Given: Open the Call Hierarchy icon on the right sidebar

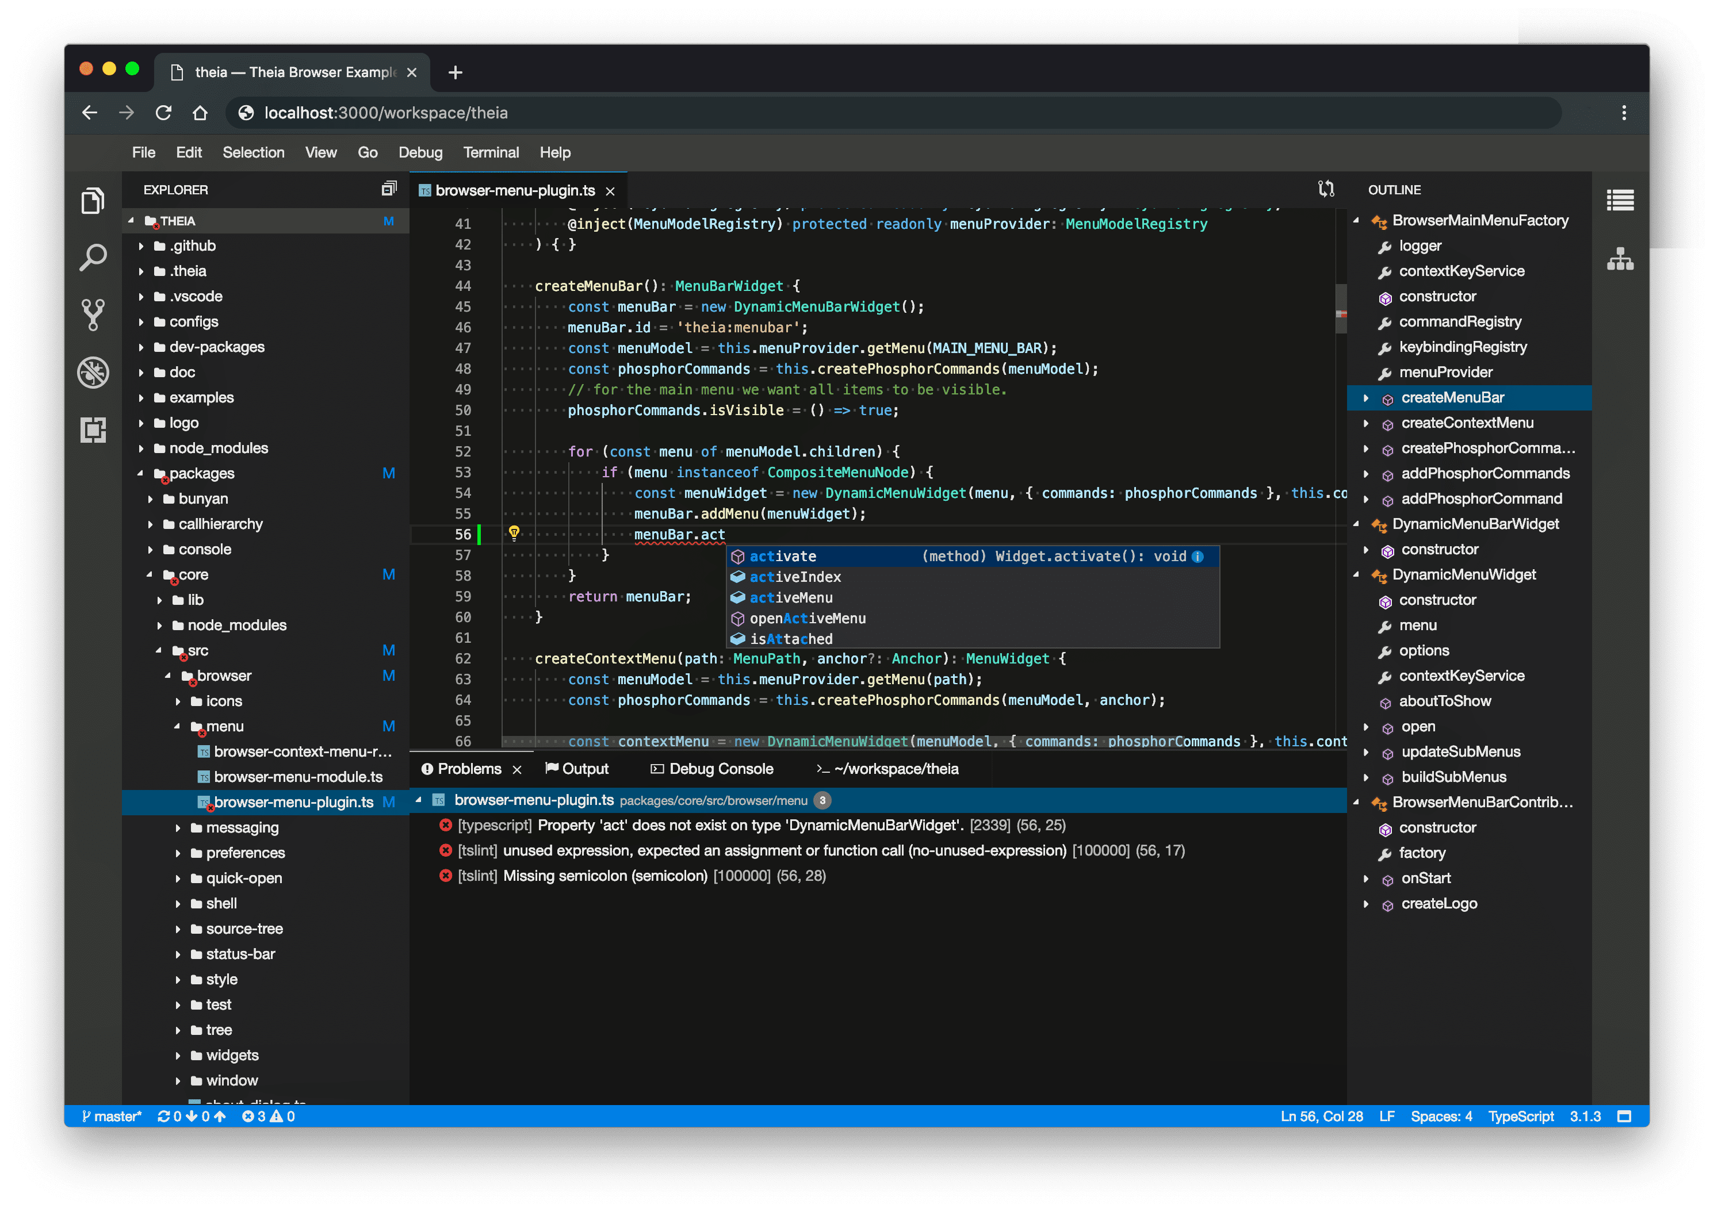Looking at the screenshot, I should (1620, 259).
